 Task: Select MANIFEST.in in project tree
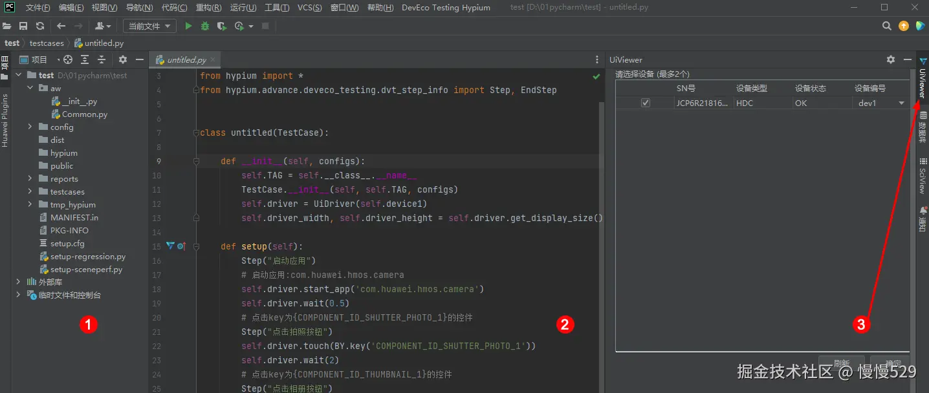point(69,218)
